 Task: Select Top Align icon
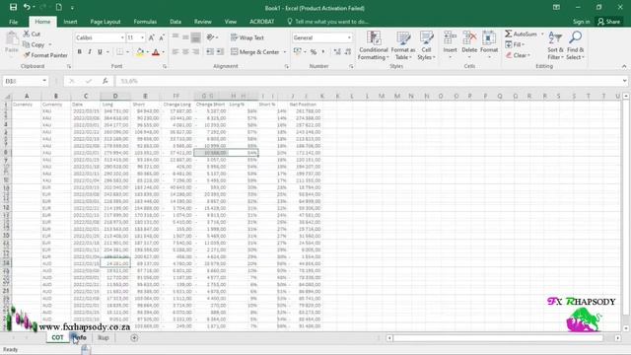(175, 37)
